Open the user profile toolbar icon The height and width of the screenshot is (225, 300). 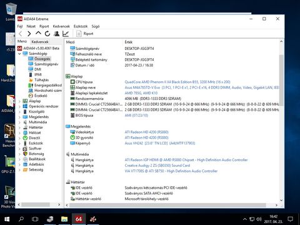56,34
